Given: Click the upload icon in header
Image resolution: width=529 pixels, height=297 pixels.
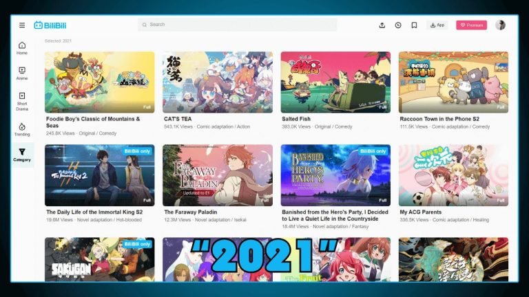Looking at the screenshot, I should pos(382,25).
